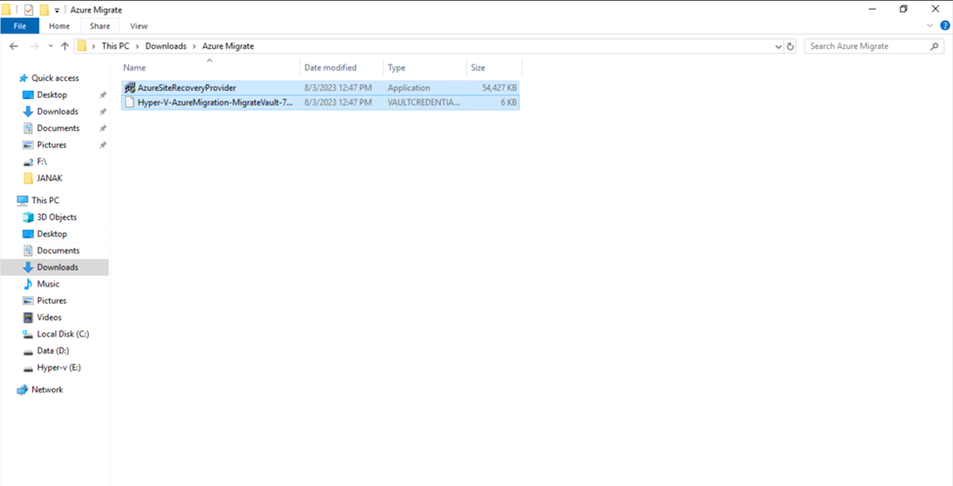Select the AzureSiteRecoveryProvider application icon
Image resolution: width=953 pixels, height=486 pixels.
coord(129,88)
